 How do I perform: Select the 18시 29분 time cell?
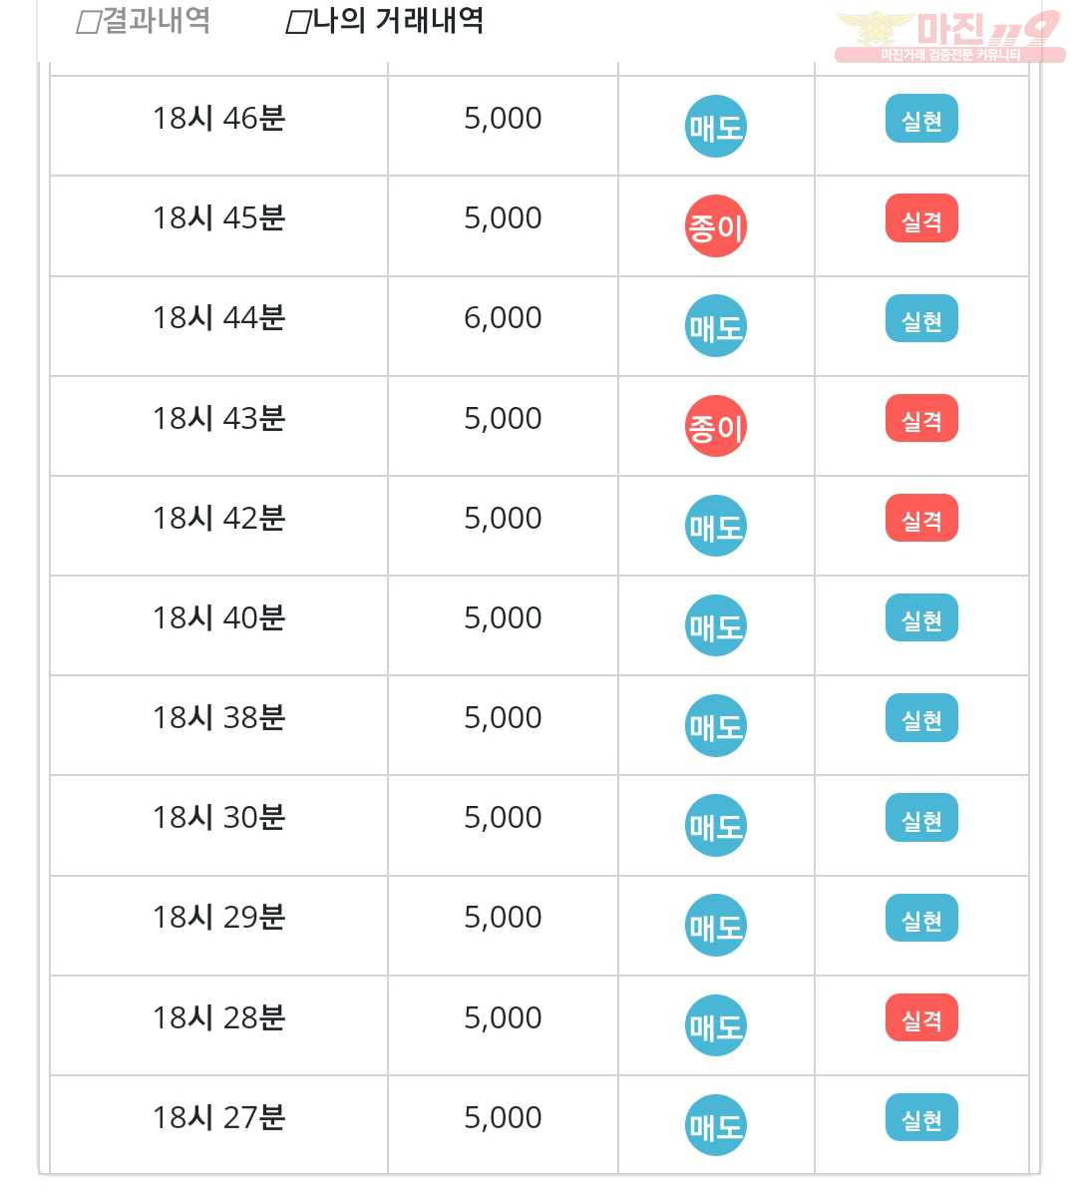click(x=219, y=926)
